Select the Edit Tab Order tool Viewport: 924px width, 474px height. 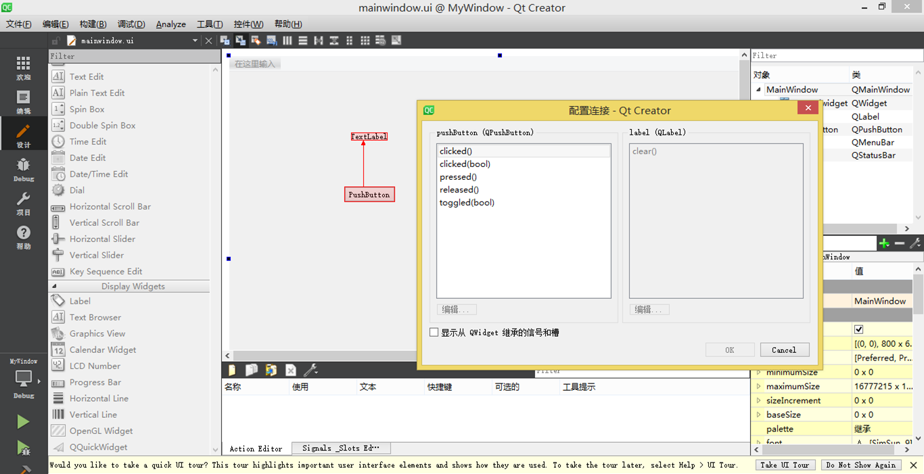coord(273,40)
